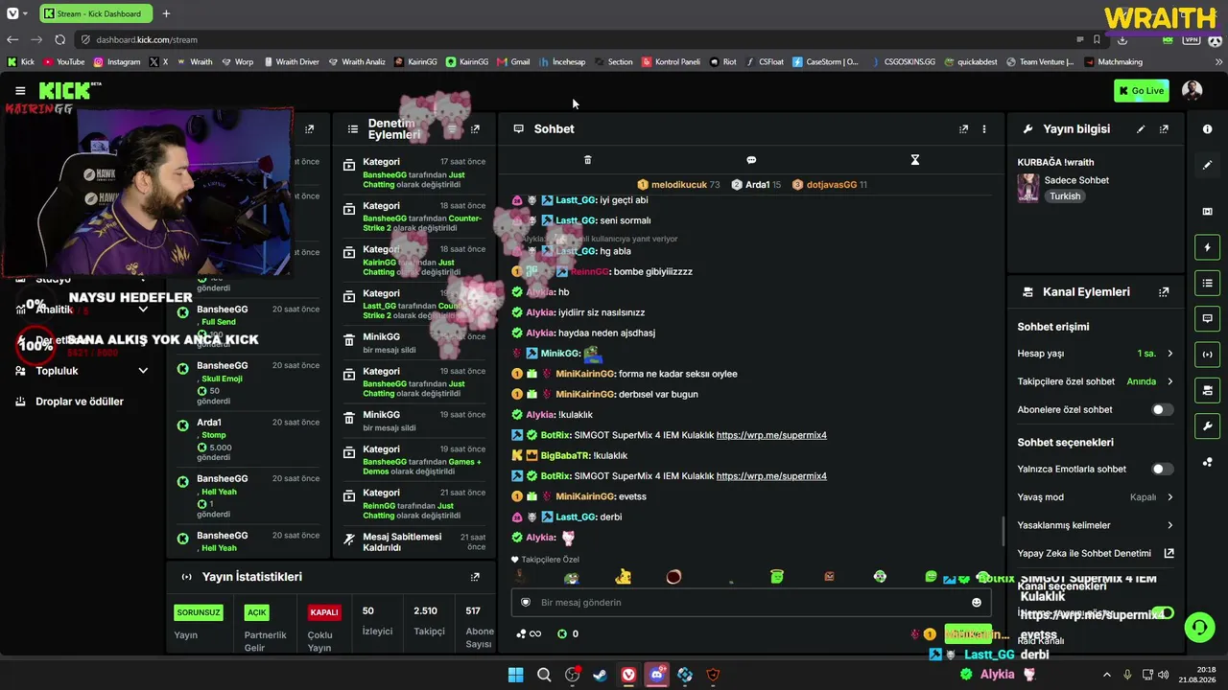Open Windows taskbar search
The width and height of the screenshot is (1228, 690).
[x=544, y=675]
